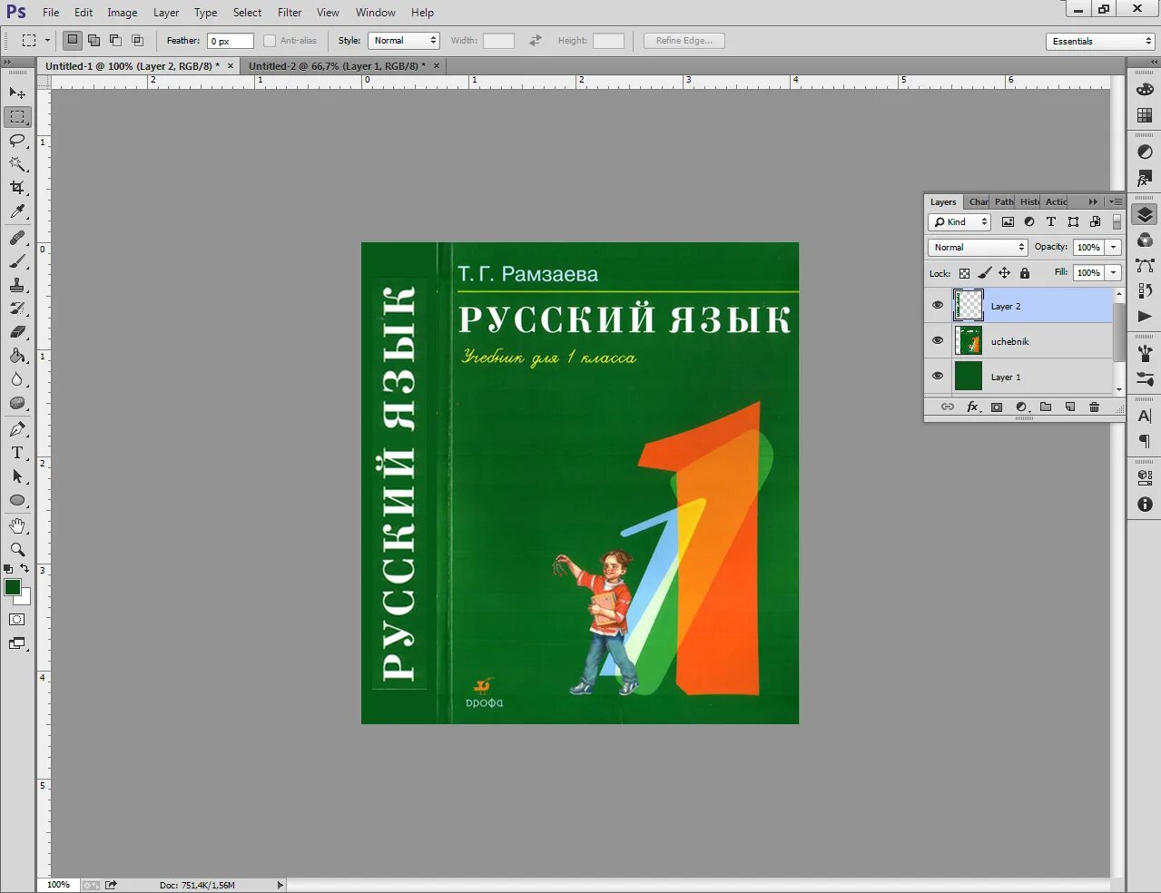Select the Healing Brush tool

17,238
